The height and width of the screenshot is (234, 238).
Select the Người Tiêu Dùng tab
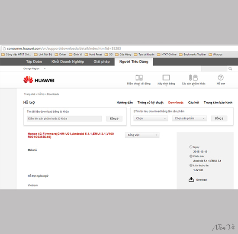(134, 62)
